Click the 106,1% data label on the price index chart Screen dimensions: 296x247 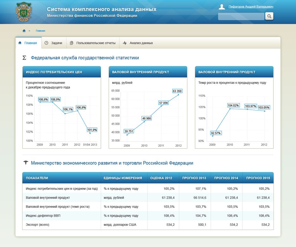pyautogui.click(x=68, y=109)
